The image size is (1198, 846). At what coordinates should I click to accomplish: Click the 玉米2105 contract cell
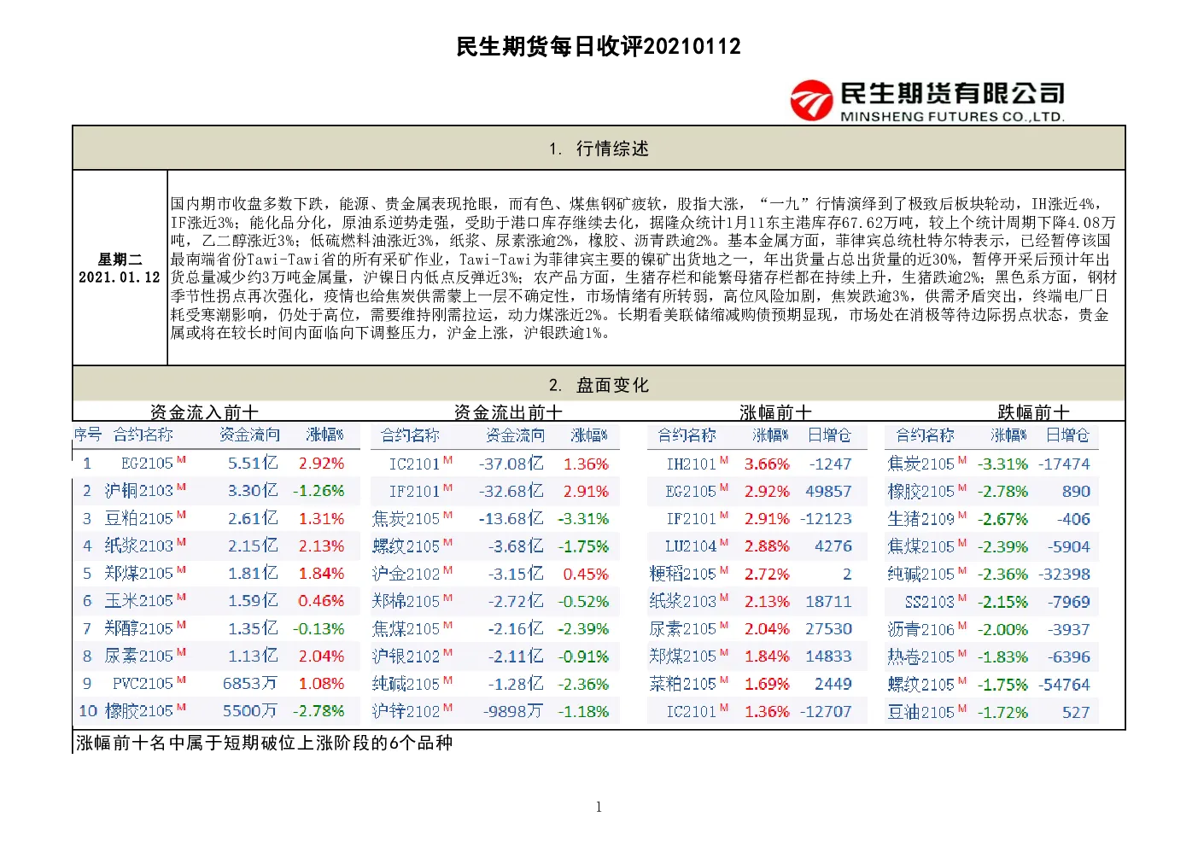pyautogui.click(x=139, y=600)
